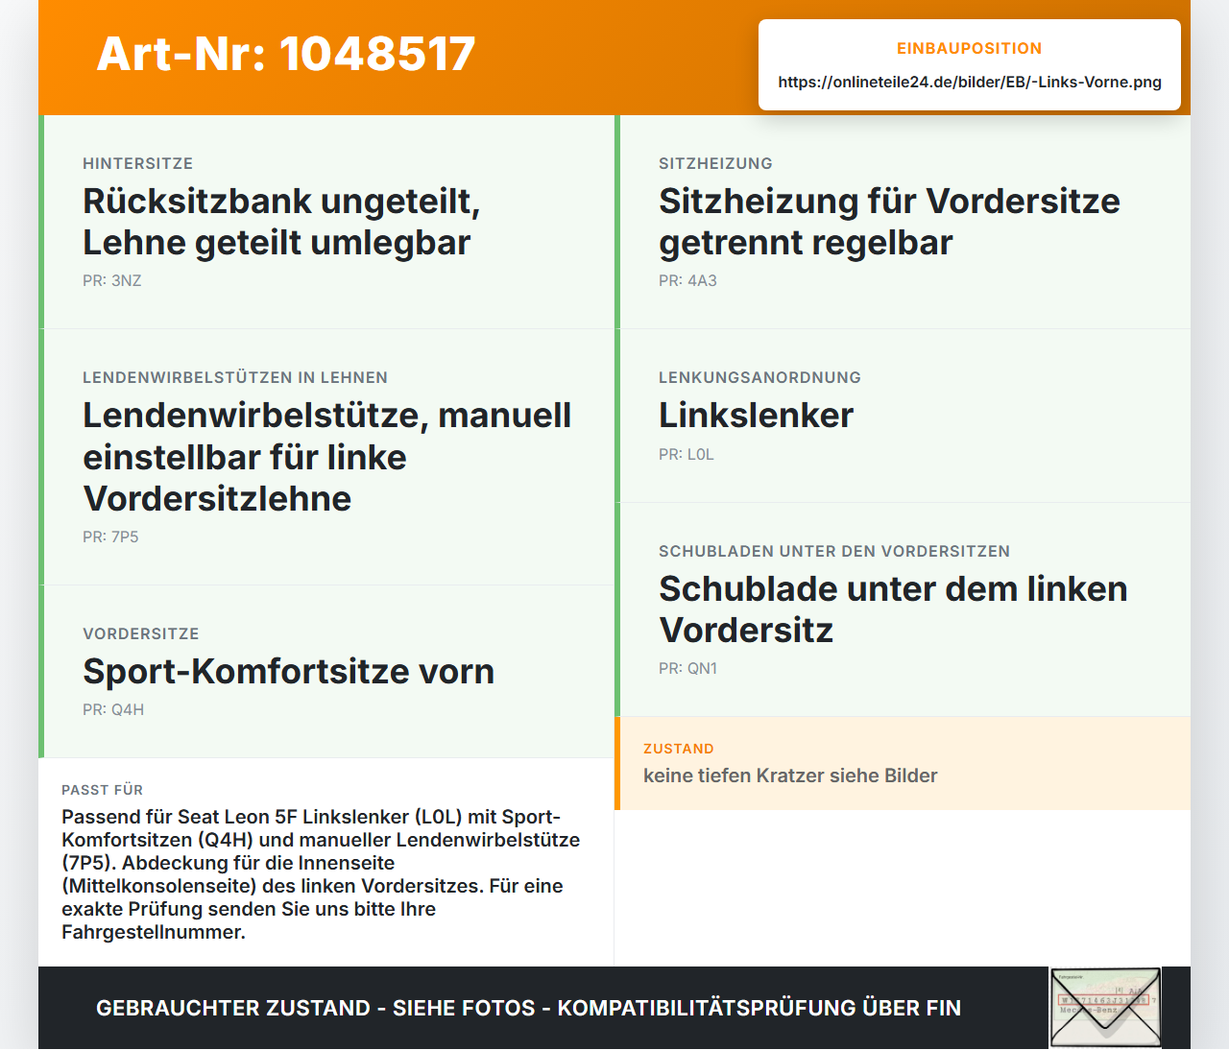The image size is (1229, 1050).
Task: Click the 'GEBRAUCHTER ZUSTAND - SIEHE FOTOS' footer text
Action: pos(528,1008)
